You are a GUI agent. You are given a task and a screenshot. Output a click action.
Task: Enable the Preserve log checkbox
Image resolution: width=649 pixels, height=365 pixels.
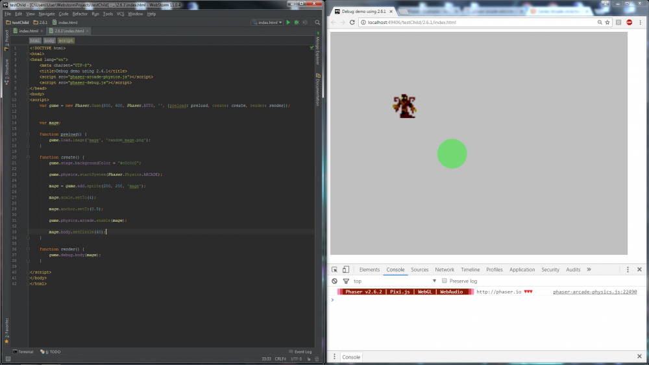[445, 281]
